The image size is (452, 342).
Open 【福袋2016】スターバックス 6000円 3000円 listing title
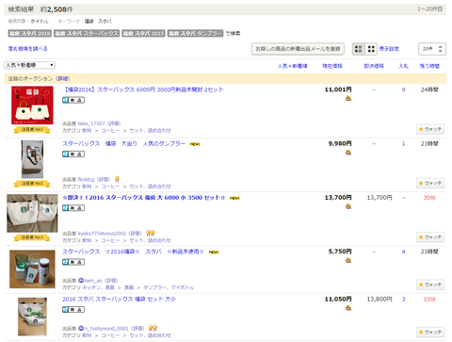[143, 90]
